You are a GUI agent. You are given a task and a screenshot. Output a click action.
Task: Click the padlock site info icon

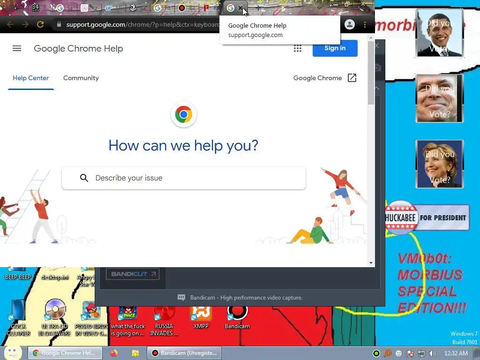pyautogui.click(x=59, y=24)
